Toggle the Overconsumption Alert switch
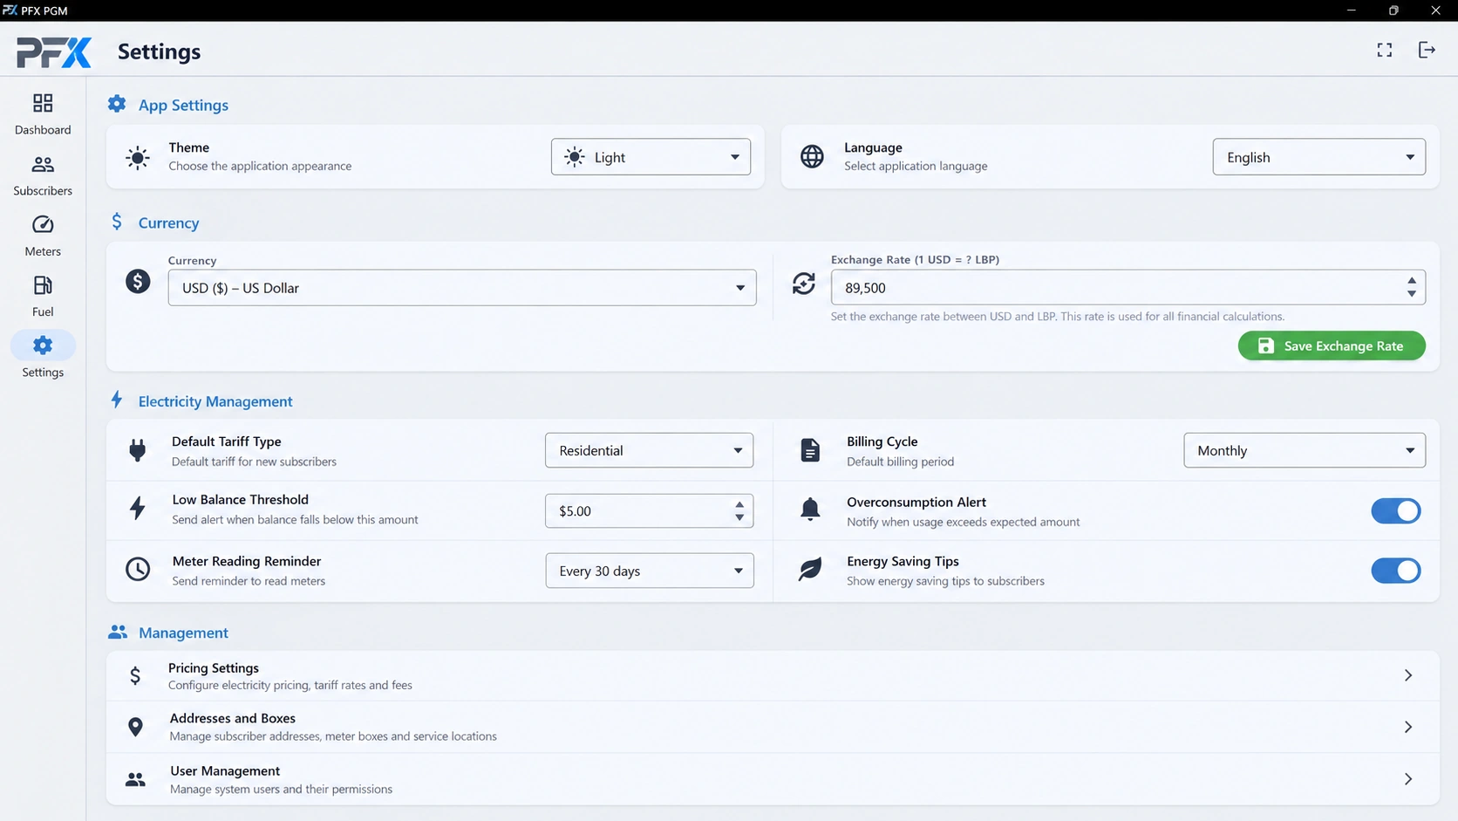The height and width of the screenshot is (821, 1458). [x=1395, y=510]
